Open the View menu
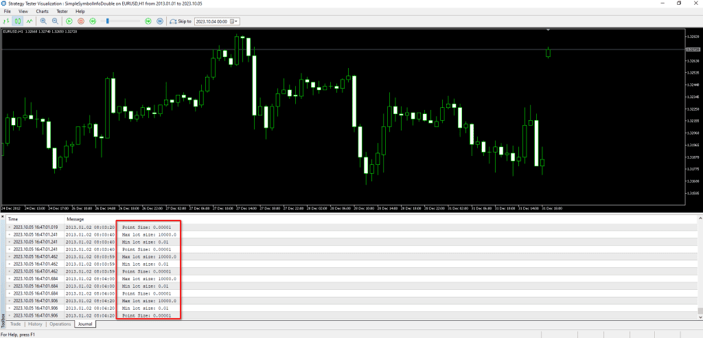The image size is (703, 338). point(23,11)
